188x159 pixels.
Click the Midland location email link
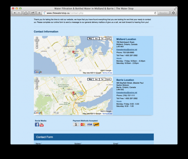click(x=127, y=50)
